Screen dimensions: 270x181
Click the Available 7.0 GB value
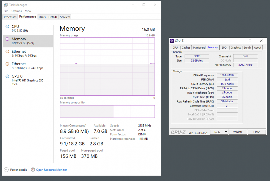click(x=100, y=131)
